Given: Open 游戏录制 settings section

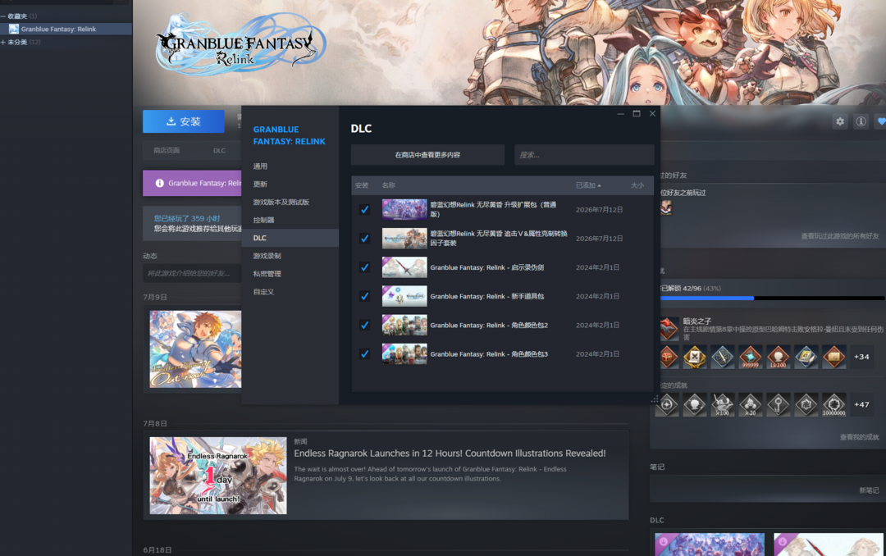Looking at the screenshot, I should (x=290, y=256).
